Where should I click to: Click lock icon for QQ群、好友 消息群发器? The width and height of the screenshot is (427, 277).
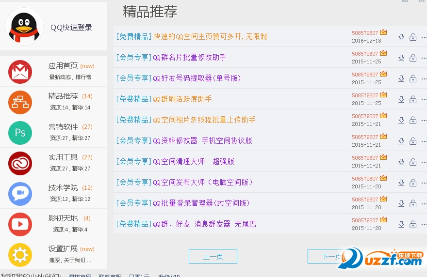413,224
